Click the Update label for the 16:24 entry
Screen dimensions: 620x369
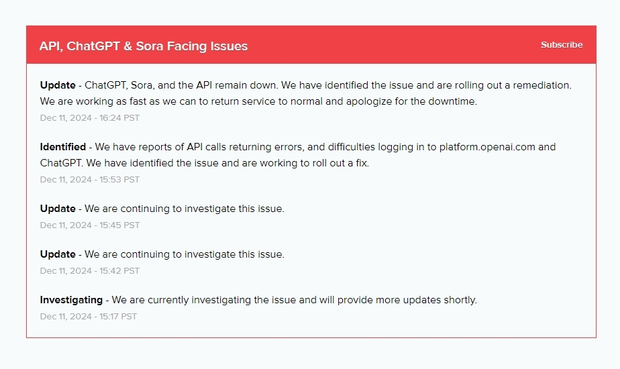point(58,86)
